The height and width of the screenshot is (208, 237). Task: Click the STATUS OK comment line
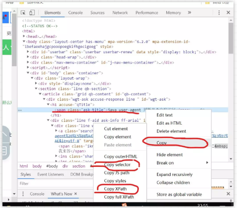[40, 26]
